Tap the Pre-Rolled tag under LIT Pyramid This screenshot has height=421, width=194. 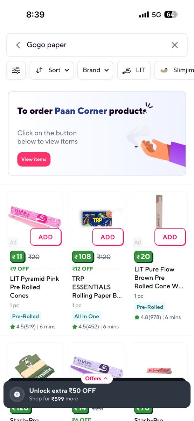(26, 316)
